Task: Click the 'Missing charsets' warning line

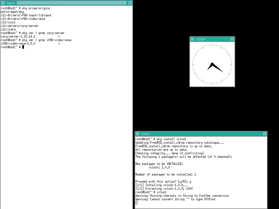Action: coord(182,196)
